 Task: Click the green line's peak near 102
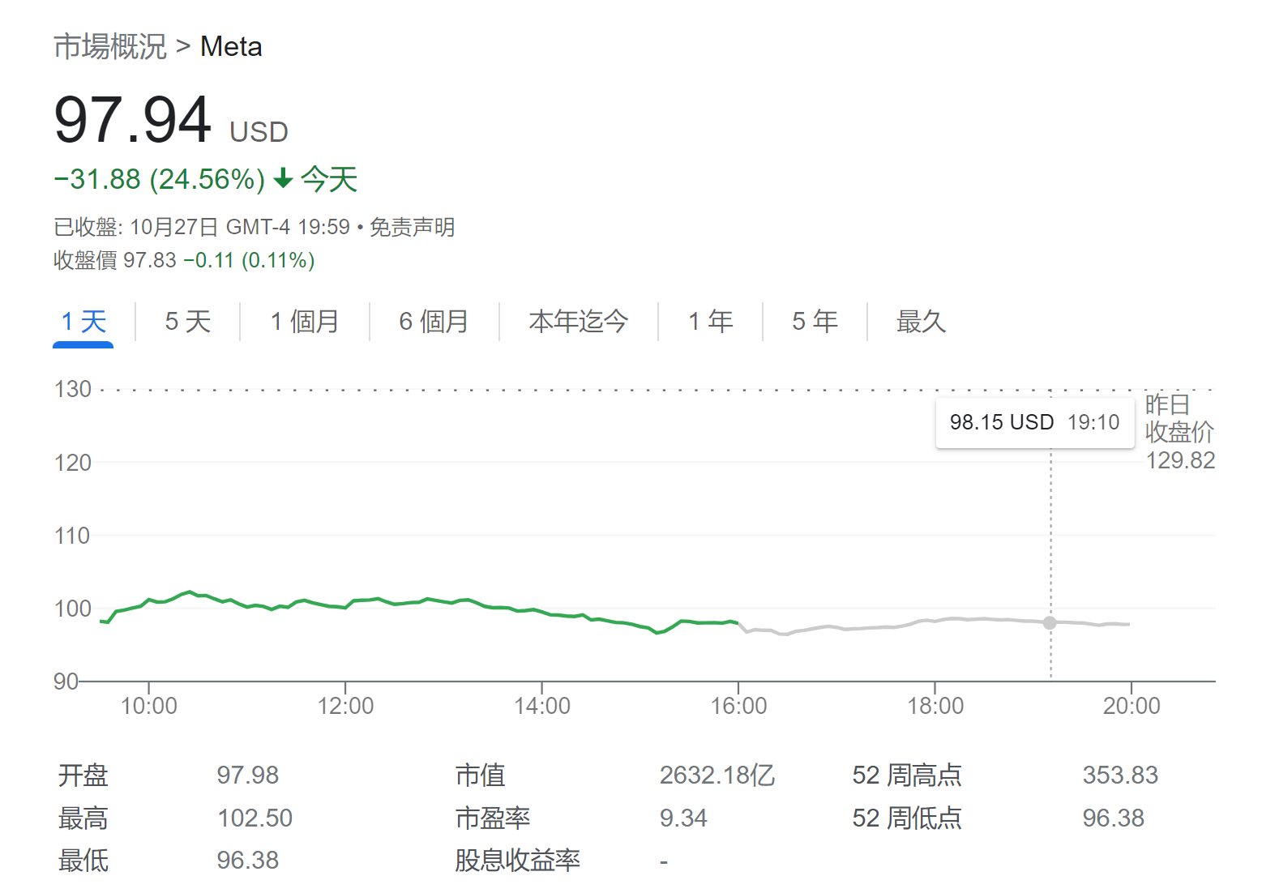click(x=190, y=592)
